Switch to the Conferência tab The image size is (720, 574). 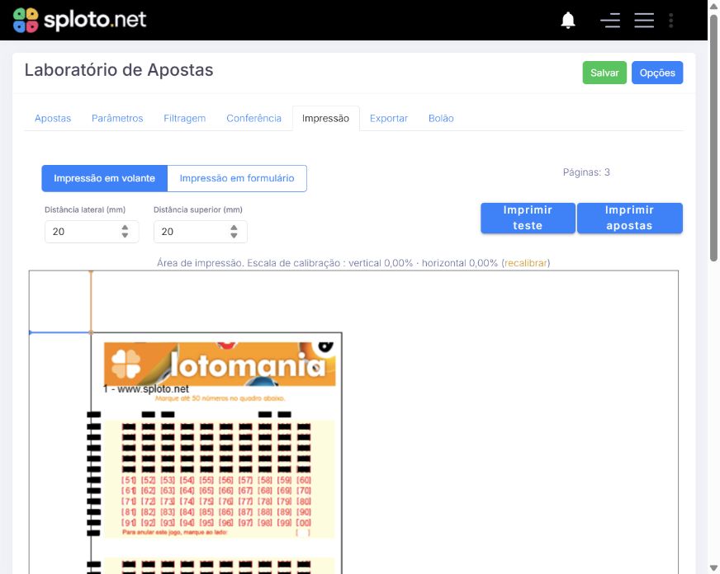coord(254,118)
